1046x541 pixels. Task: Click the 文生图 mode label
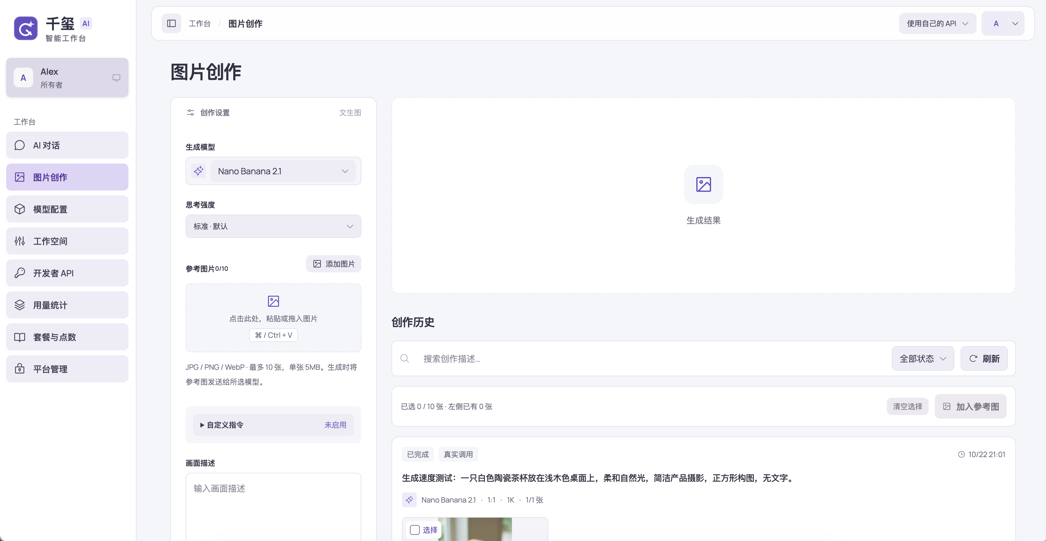(x=350, y=113)
